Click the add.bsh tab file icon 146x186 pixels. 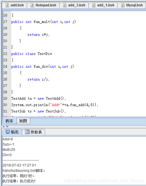[7, 5]
